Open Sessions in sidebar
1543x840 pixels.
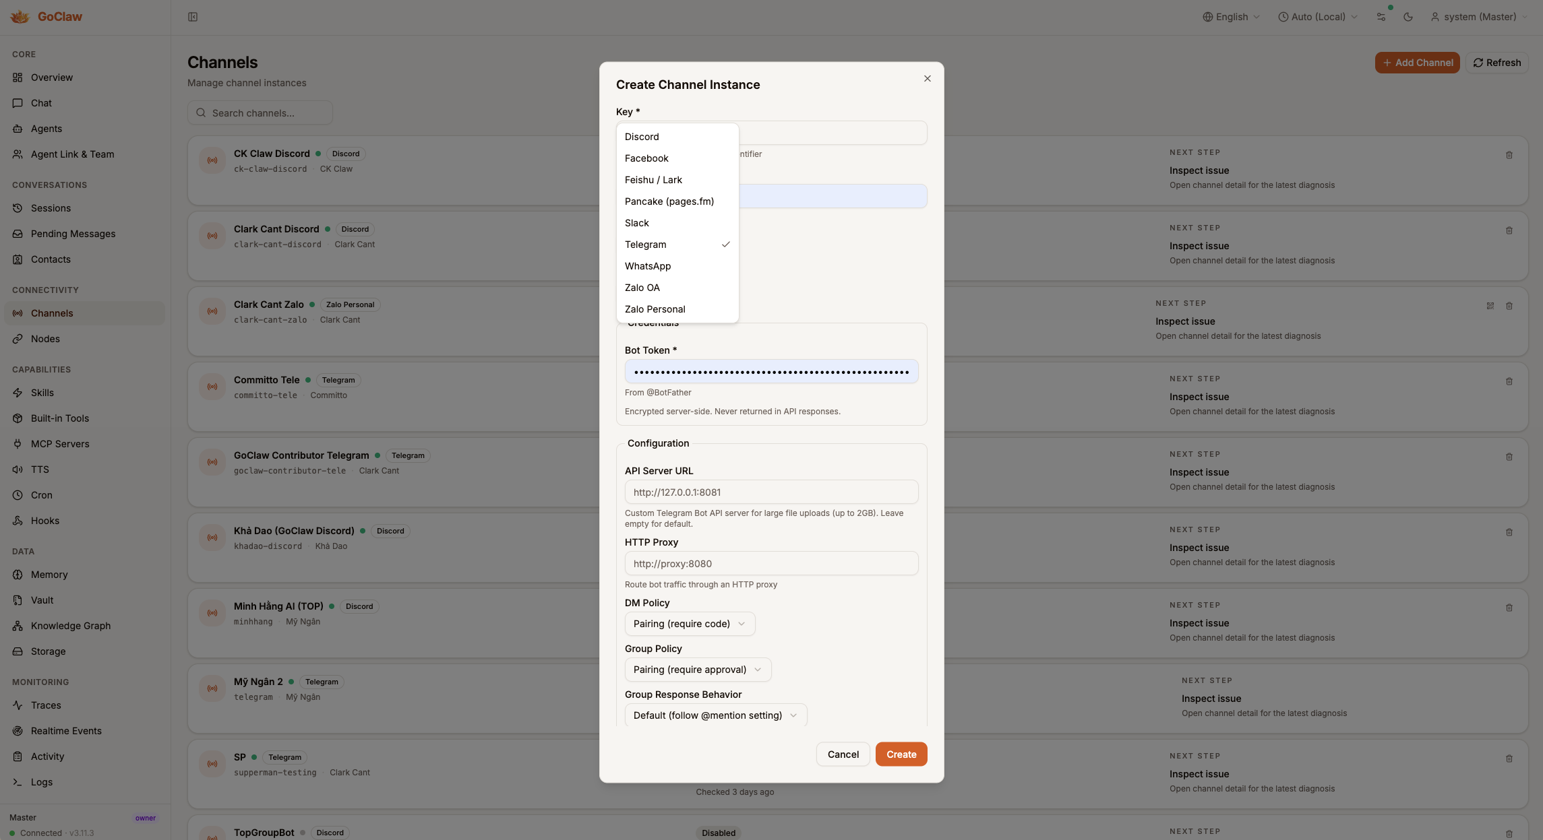pos(85,208)
